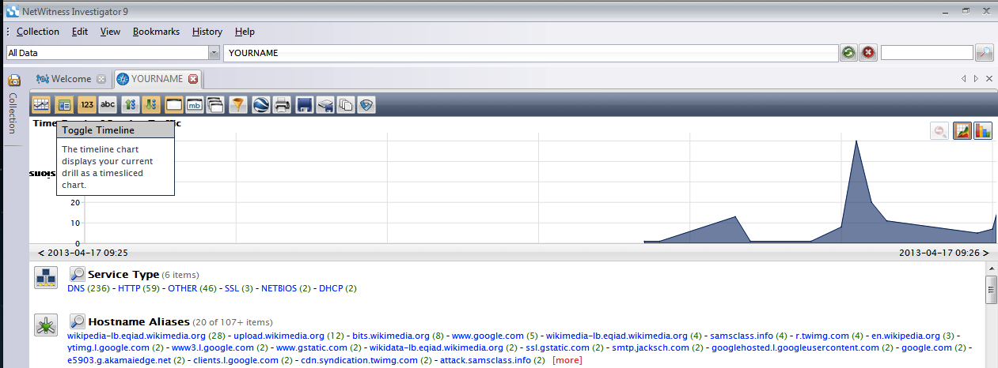Toggle the abc alphabetical sort button
998x368 pixels.
coord(108,104)
